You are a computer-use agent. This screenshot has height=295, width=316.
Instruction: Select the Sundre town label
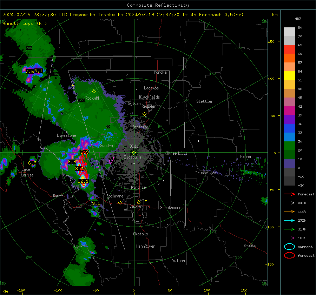106,146
